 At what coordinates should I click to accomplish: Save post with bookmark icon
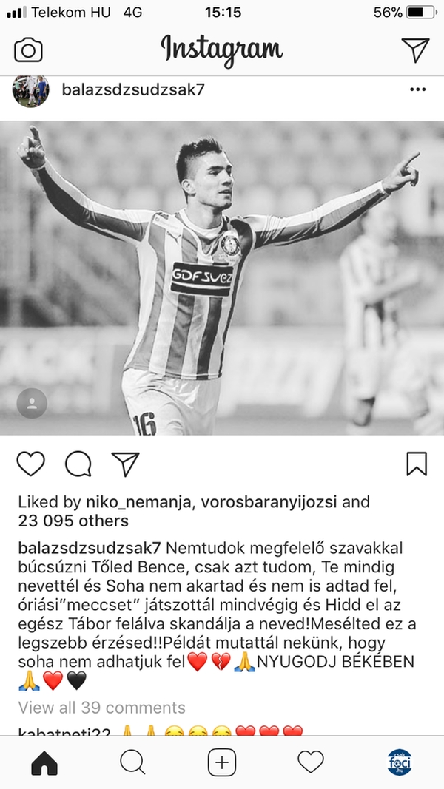(x=417, y=464)
